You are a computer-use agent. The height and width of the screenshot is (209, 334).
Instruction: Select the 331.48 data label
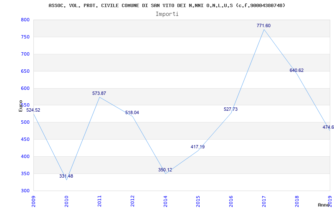coord(66,176)
